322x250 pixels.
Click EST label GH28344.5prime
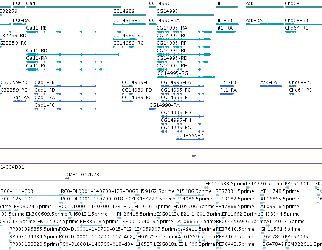point(280,214)
